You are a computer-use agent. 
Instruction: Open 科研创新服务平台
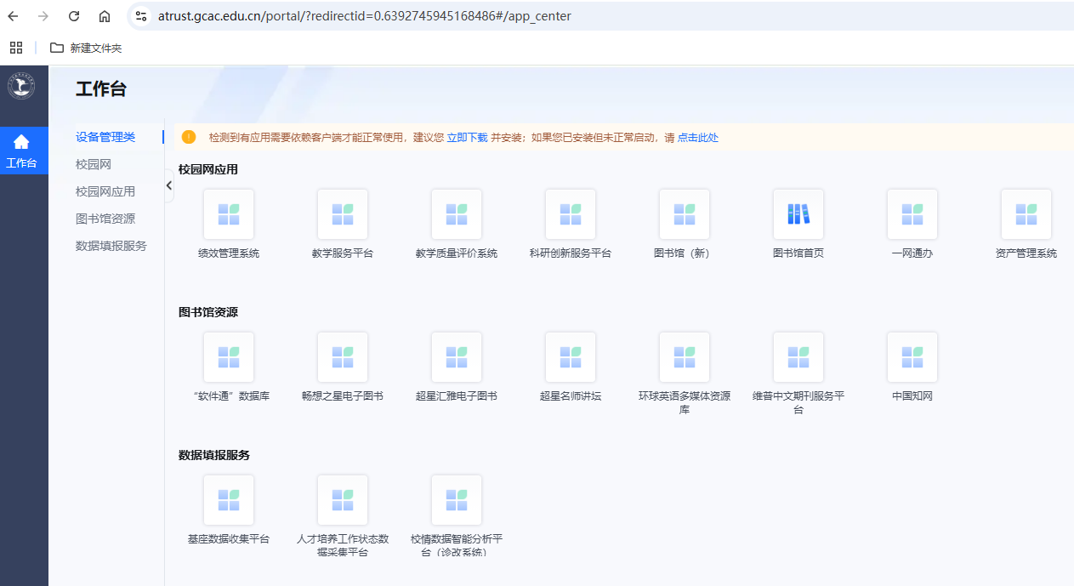pyautogui.click(x=570, y=213)
